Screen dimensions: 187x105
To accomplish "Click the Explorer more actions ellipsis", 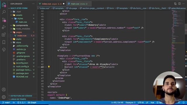I will click(x=33, y=4).
